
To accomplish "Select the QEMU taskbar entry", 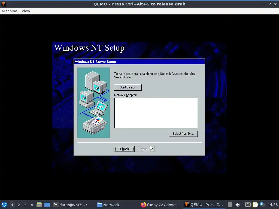I will coord(204,205).
